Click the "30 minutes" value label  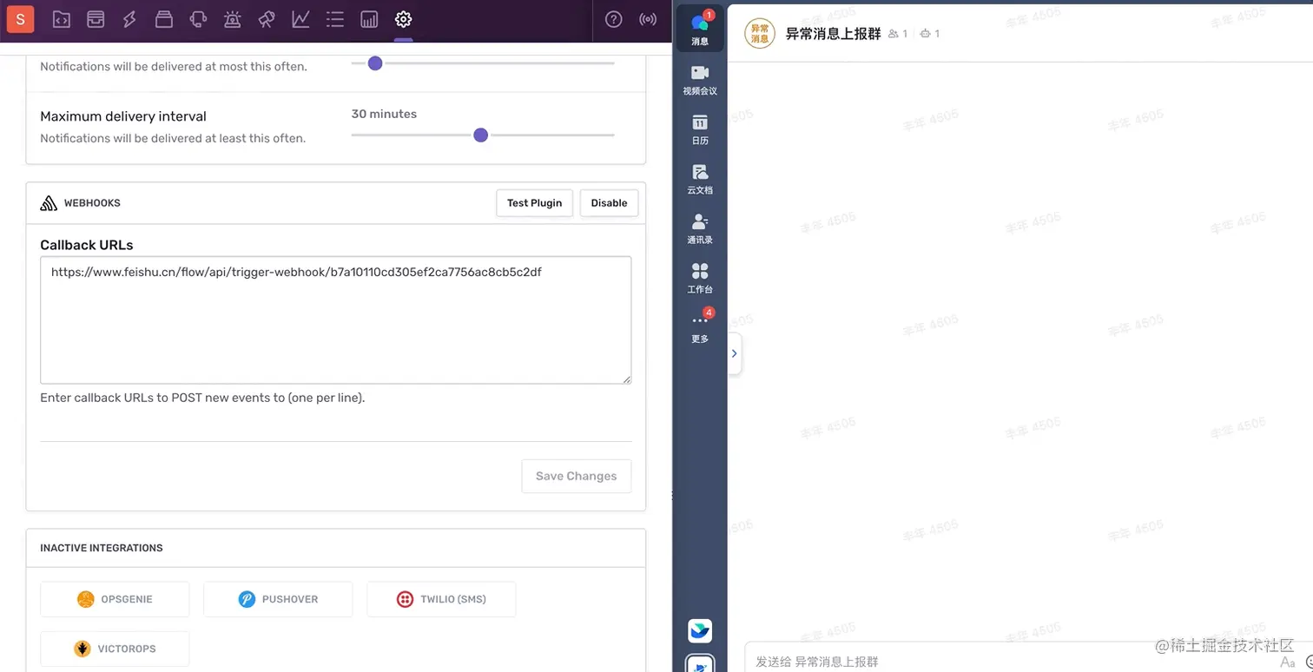pyautogui.click(x=384, y=114)
